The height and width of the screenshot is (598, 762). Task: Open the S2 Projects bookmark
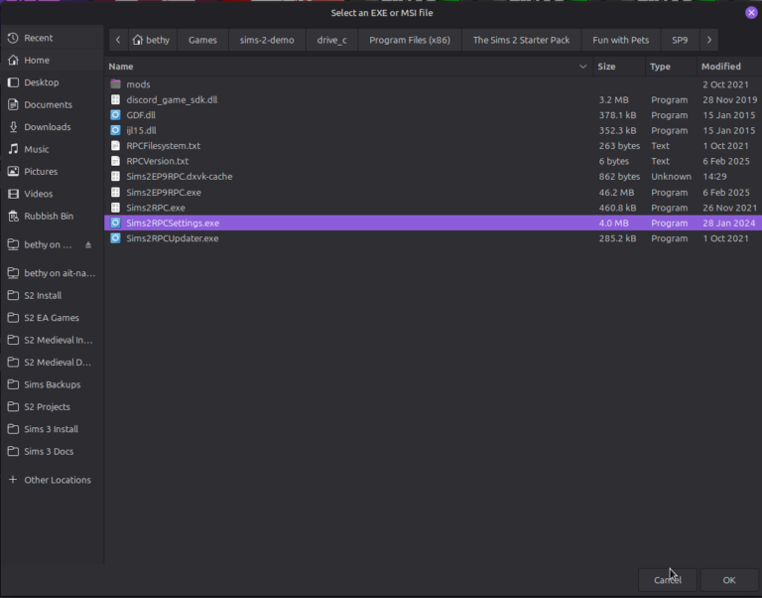pyautogui.click(x=52, y=406)
